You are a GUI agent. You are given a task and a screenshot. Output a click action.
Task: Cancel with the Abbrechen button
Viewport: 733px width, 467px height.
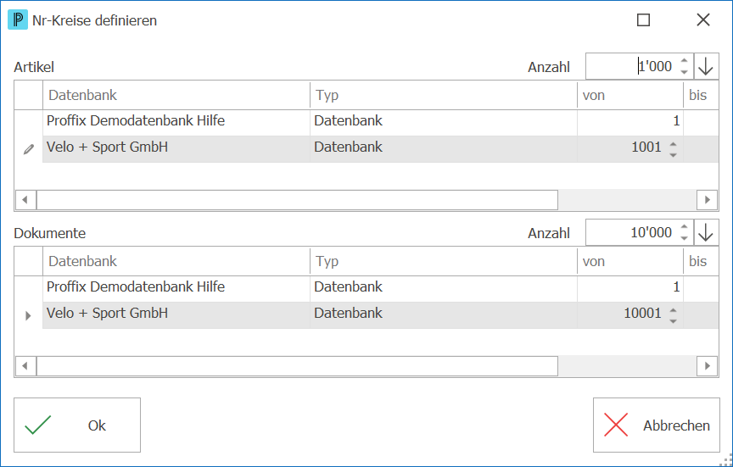[x=657, y=425]
